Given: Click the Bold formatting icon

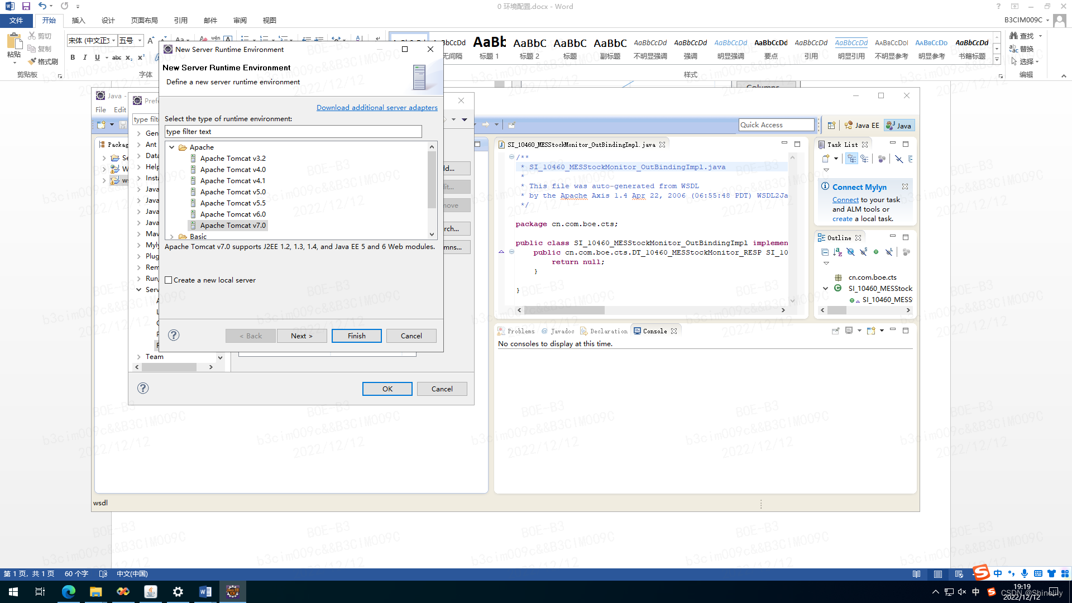Looking at the screenshot, I should pos(73,58).
